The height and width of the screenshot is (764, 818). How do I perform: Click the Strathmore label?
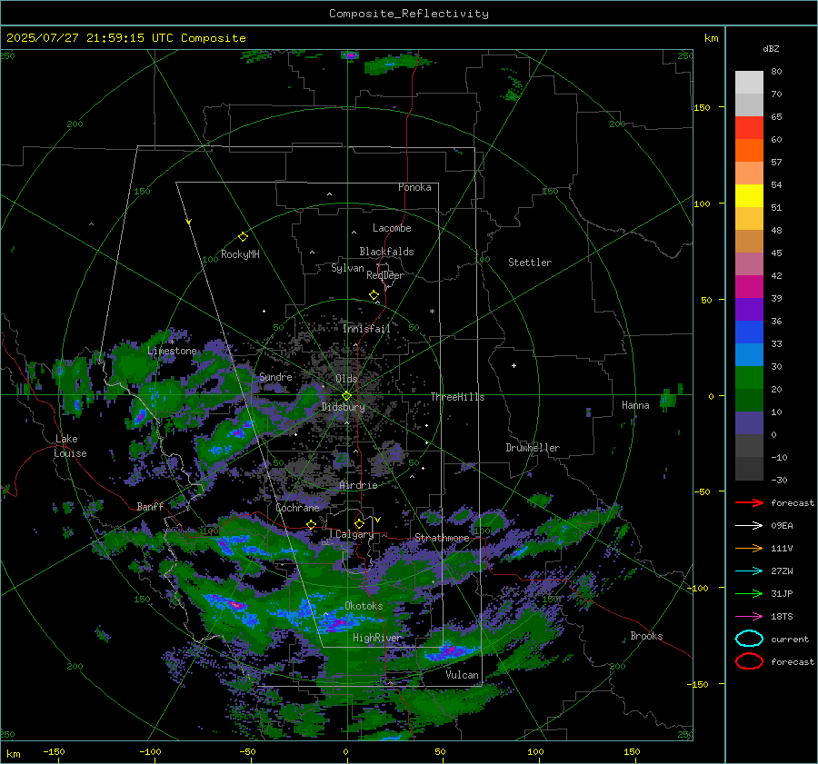pos(443,538)
